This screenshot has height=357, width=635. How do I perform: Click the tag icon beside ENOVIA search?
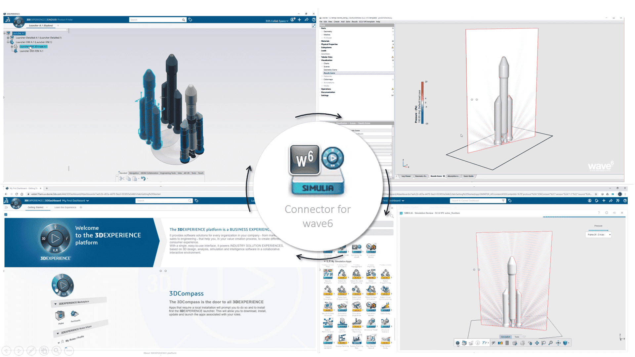coord(190,20)
